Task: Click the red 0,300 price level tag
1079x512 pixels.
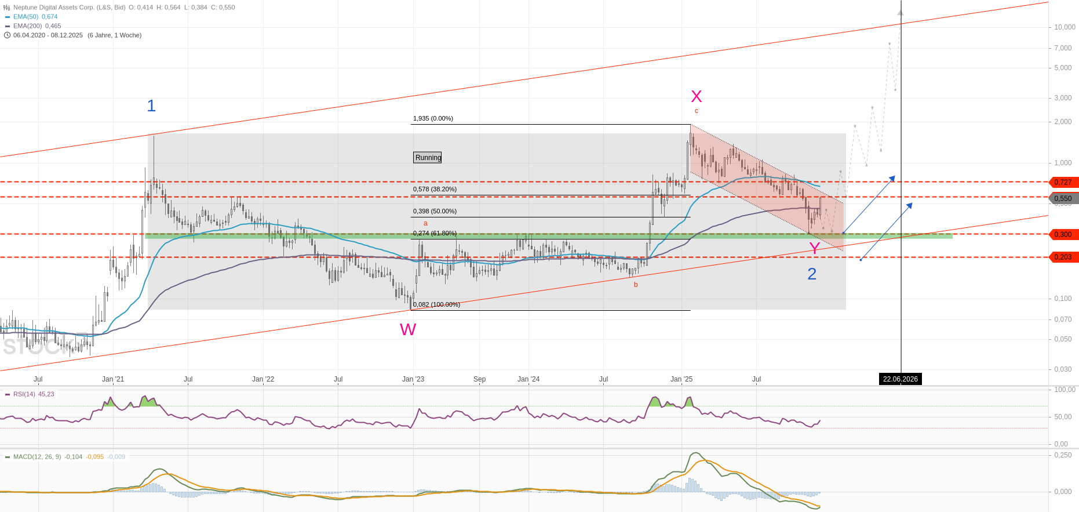Action: click(x=1063, y=234)
